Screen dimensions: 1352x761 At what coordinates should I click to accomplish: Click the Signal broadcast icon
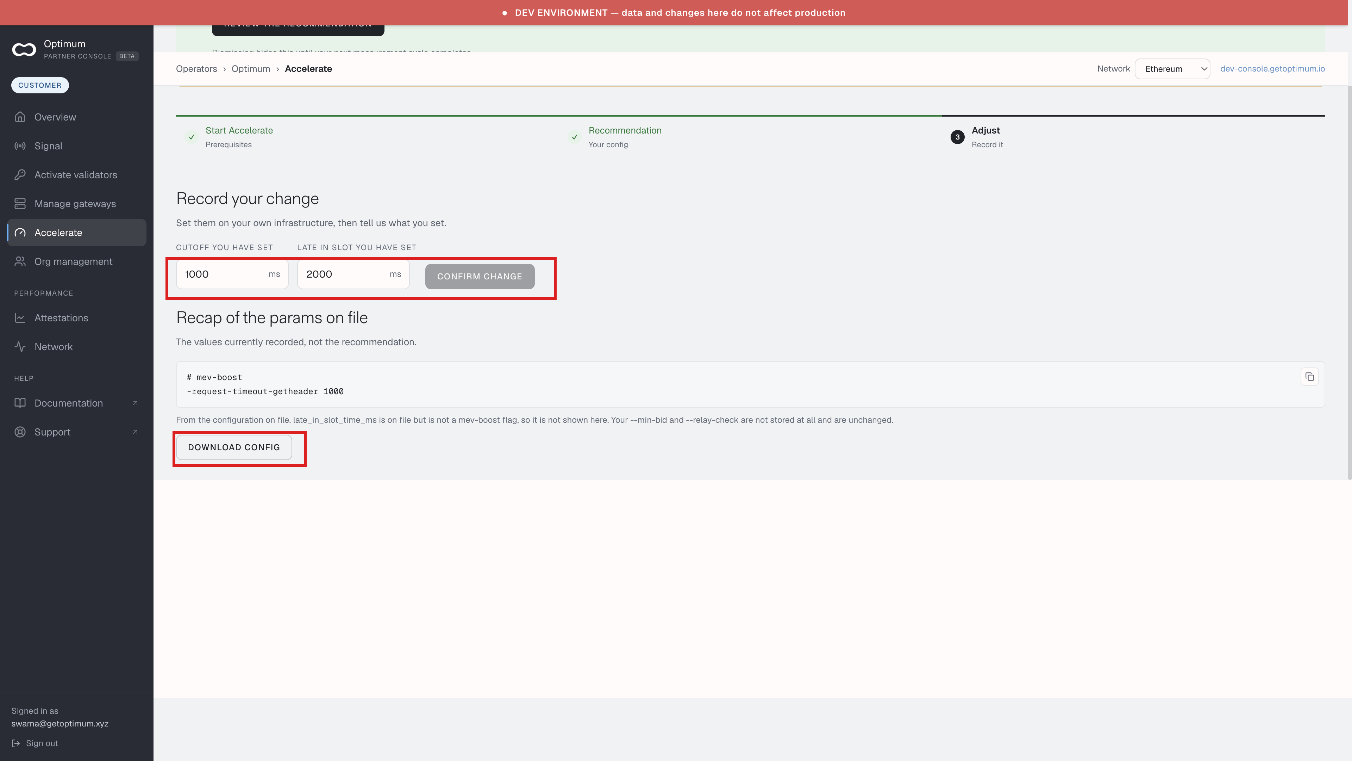click(x=20, y=146)
